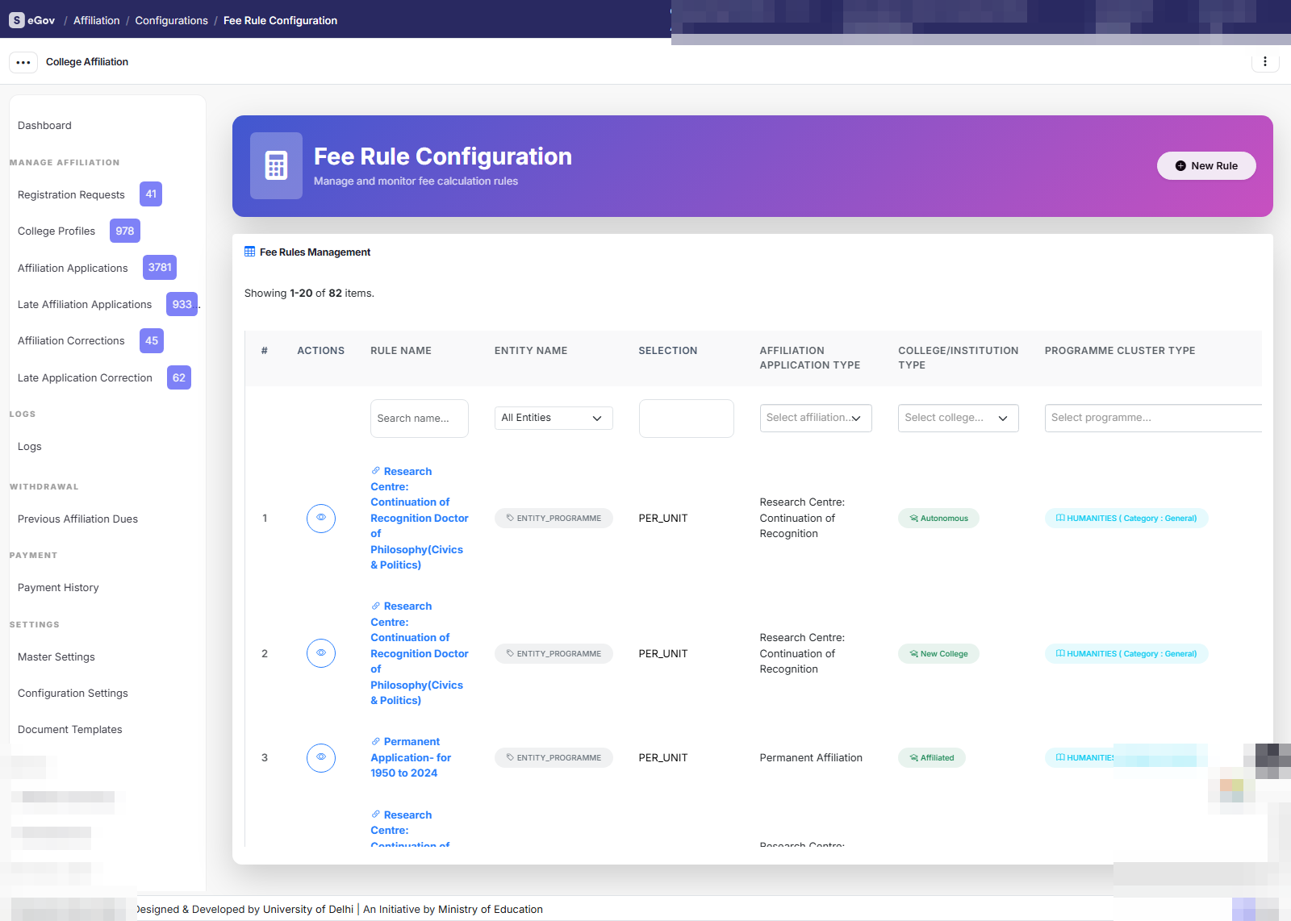
Task: Open the Select affiliation dropdown filter
Action: point(816,418)
